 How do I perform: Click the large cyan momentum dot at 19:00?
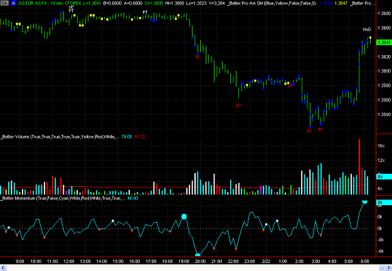click(x=184, y=216)
